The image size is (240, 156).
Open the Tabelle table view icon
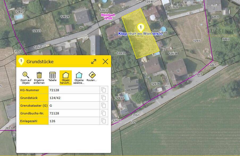52,75
